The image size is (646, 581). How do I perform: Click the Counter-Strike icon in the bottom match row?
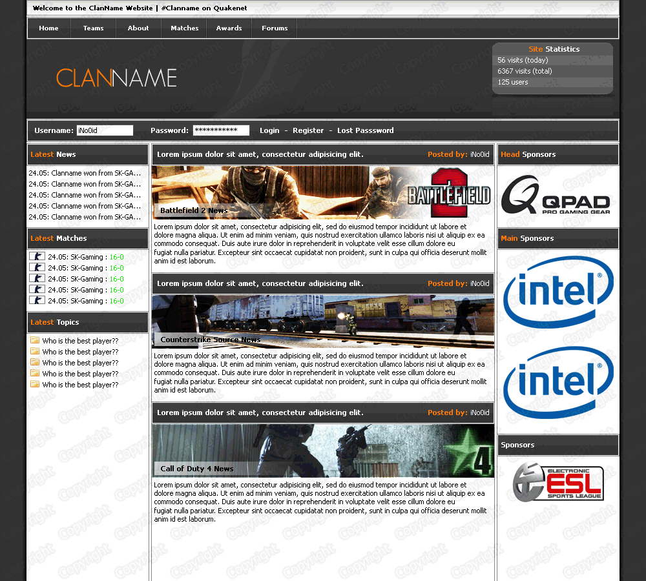point(37,300)
